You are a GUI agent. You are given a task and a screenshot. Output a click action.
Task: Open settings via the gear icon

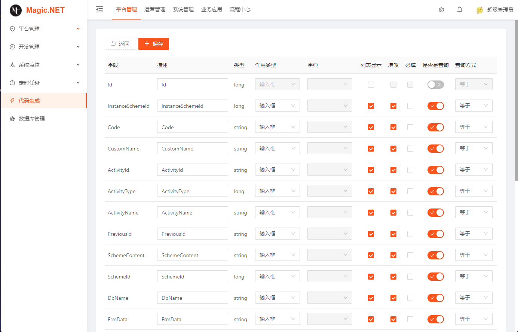441,10
